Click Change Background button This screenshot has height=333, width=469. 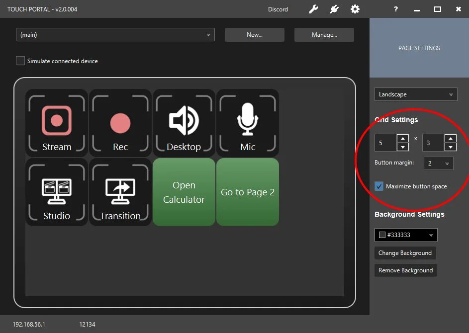pos(405,253)
